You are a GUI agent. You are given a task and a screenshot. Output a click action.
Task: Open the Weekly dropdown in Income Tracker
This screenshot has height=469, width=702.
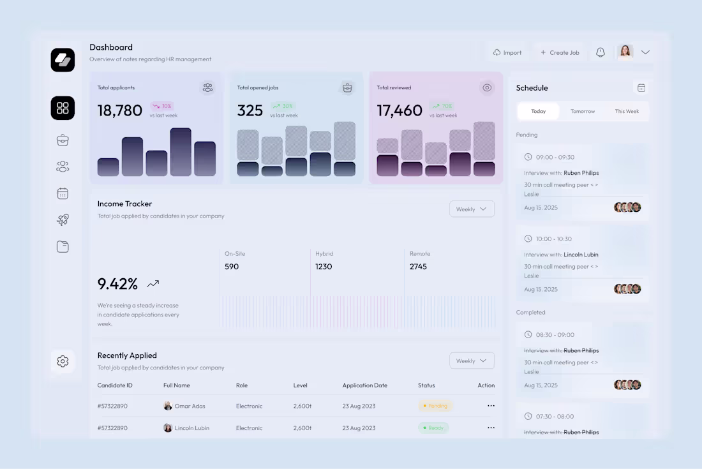tap(472, 209)
